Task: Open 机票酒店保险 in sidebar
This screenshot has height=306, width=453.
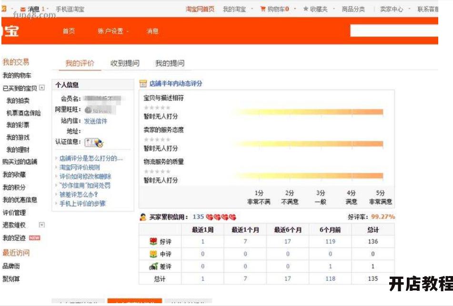Action: click(24, 113)
